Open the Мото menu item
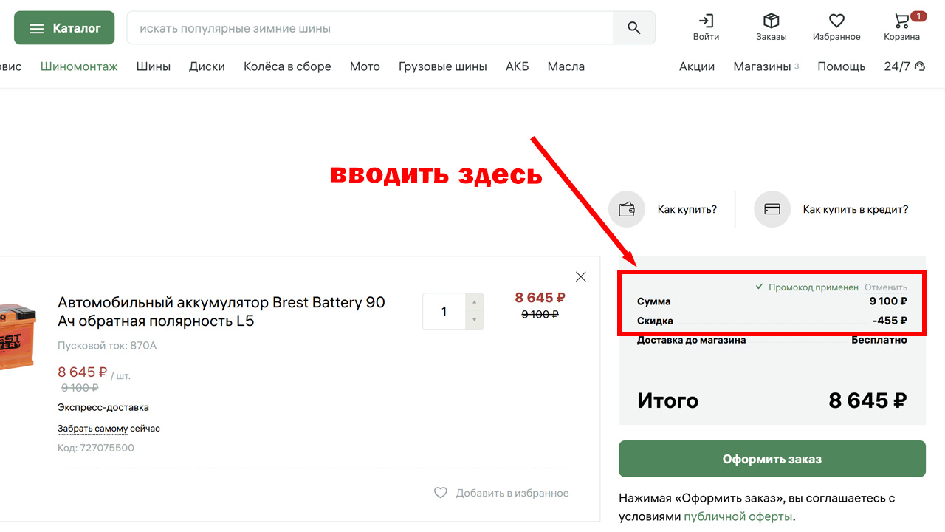 [365, 66]
